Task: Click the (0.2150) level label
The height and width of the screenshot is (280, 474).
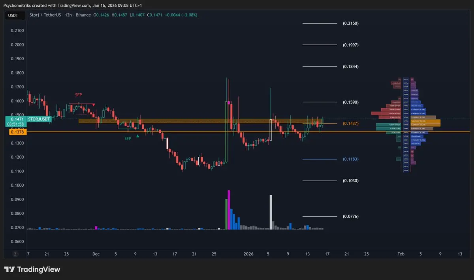Action: click(x=350, y=24)
